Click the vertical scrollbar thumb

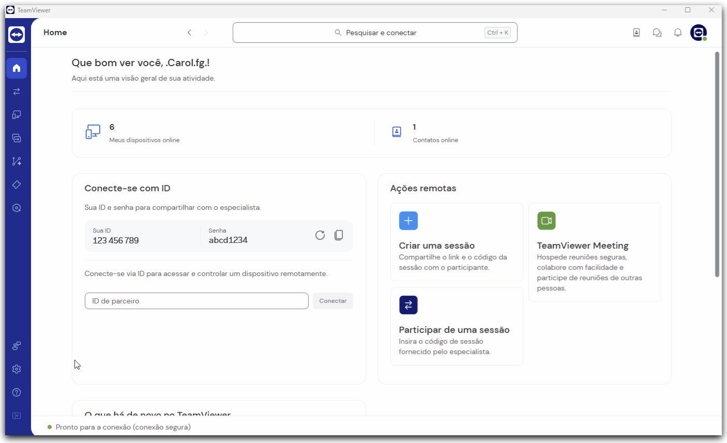click(717, 164)
